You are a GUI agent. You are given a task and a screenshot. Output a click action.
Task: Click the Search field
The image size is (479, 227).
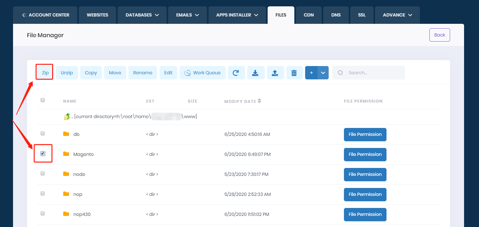[x=368, y=73]
